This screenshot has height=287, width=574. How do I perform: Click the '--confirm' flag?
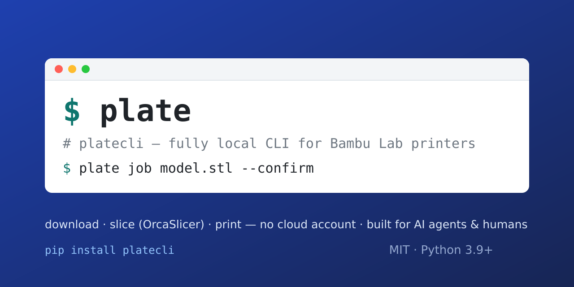278,168
